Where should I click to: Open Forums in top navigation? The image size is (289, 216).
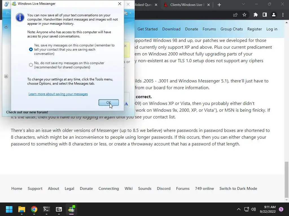209,29
